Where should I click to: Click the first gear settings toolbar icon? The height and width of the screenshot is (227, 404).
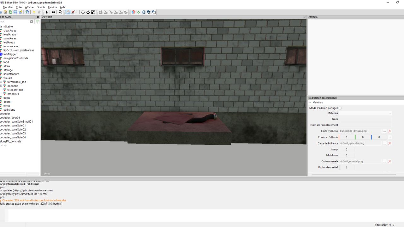pyautogui.click(x=143, y=12)
